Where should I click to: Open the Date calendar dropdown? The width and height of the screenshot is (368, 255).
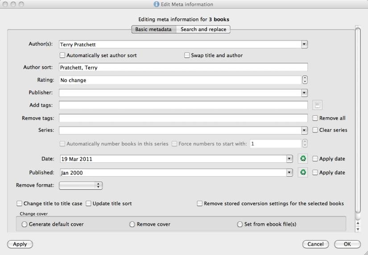pyautogui.click(x=289, y=159)
